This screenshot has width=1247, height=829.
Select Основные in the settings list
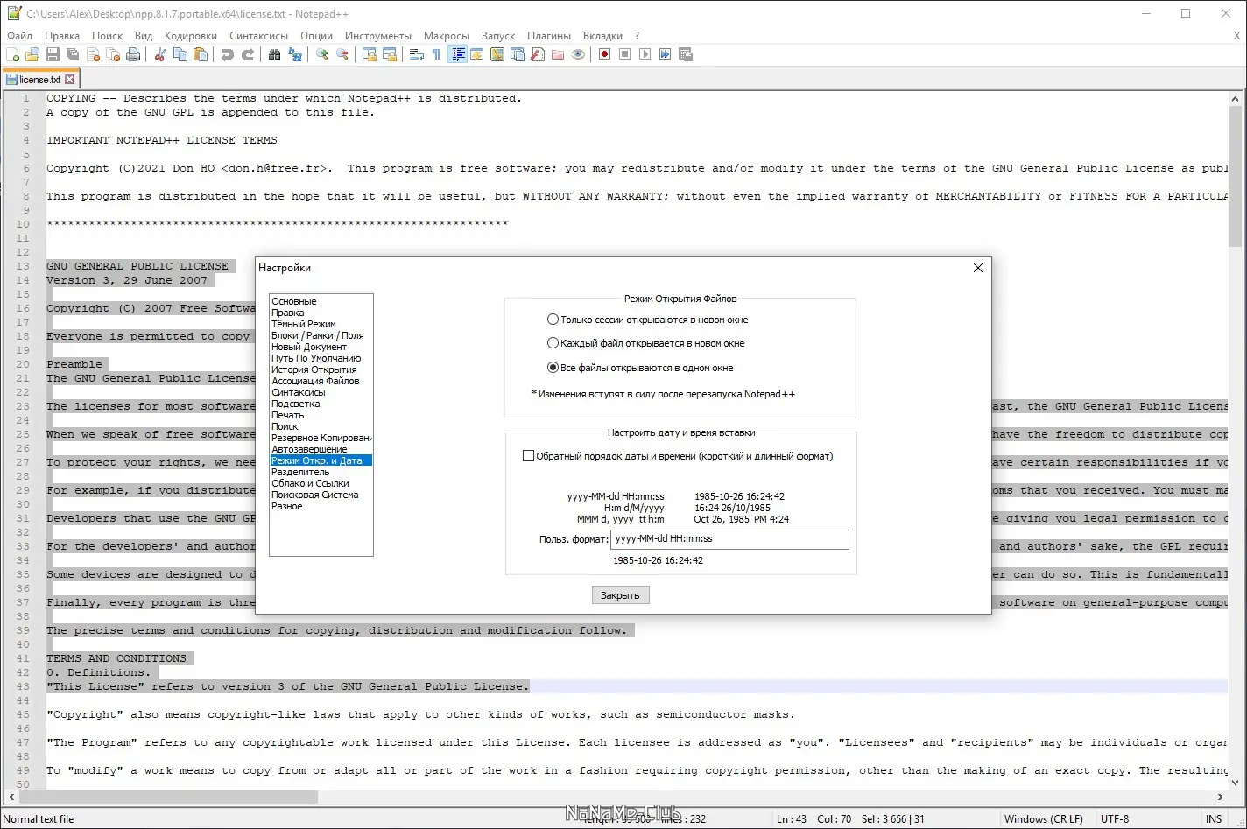(x=294, y=301)
